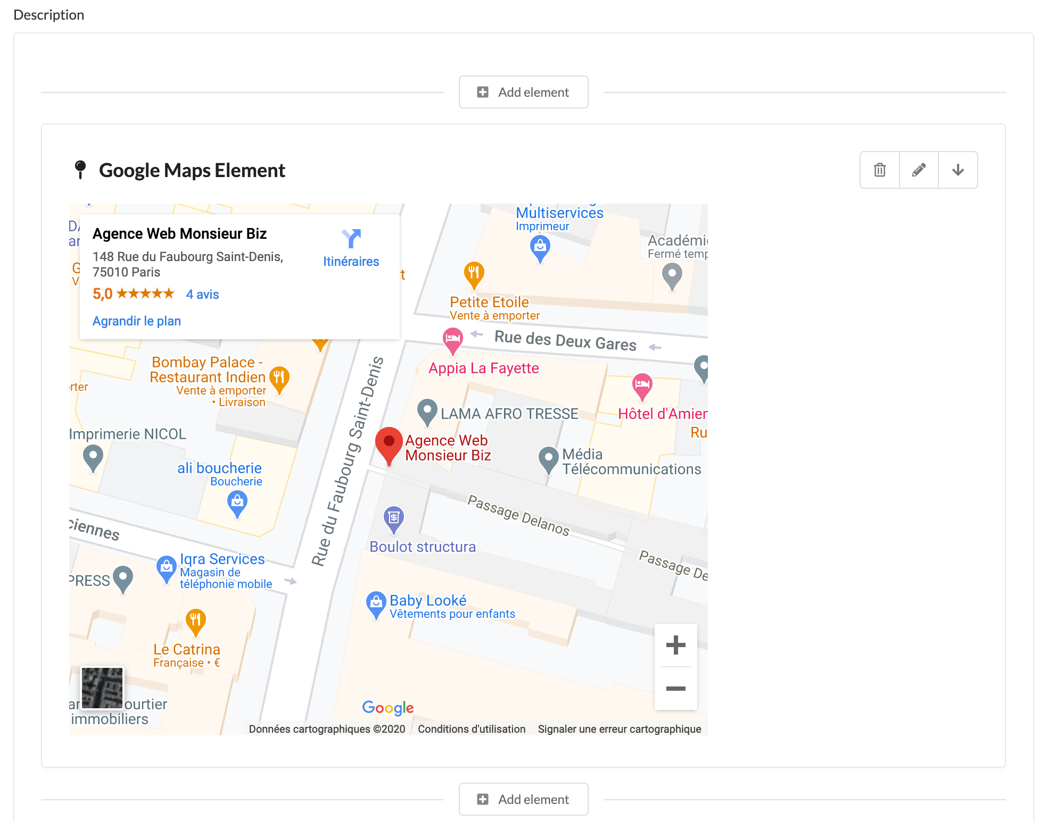Click the Le Catrina restaurant marker
This screenshot has height=821, width=1040.
195,621
